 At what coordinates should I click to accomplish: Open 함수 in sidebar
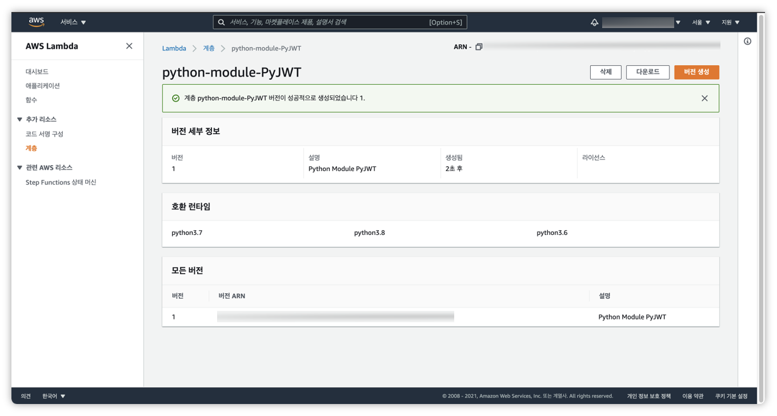click(x=31, y=100)
